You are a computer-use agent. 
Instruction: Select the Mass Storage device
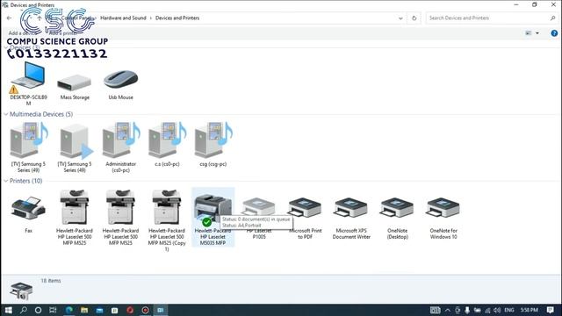click(75, 87)
